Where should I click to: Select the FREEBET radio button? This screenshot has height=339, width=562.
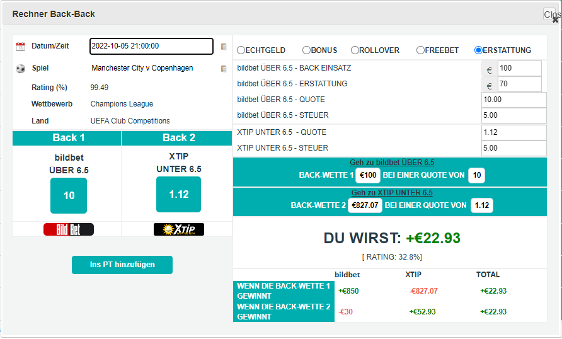pyautogui.click(x=420, y=50)
